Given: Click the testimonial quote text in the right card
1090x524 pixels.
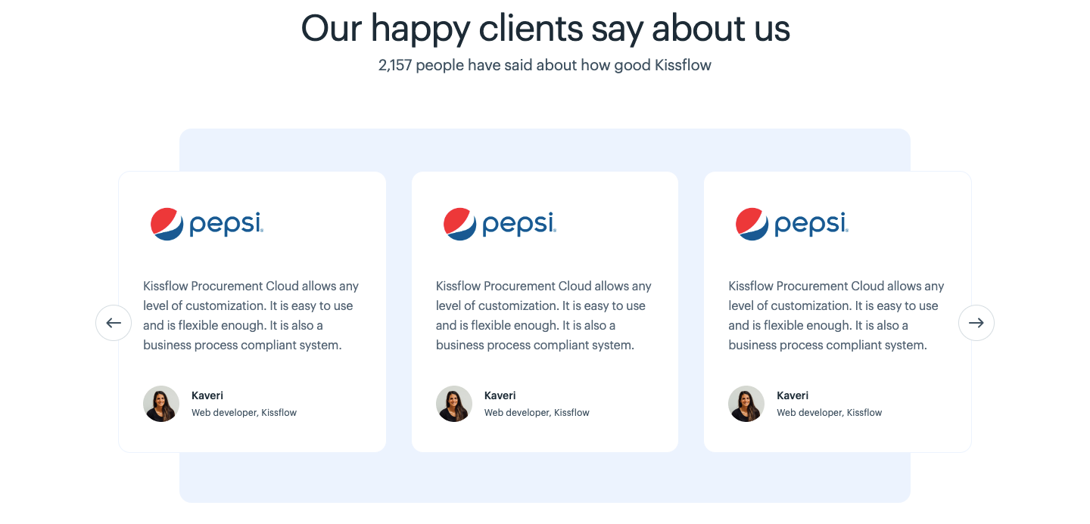Looking at the screenshot, I should click(x=836, y=316).
